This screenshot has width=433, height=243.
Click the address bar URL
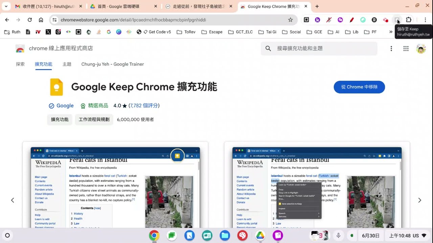[x=133, y=20]
